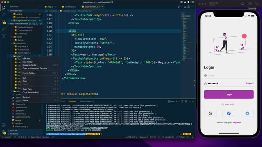This screenshot has height=147, width=262.
Task: Toggle primary side bar layout icon
Action: tap(182, 2)
